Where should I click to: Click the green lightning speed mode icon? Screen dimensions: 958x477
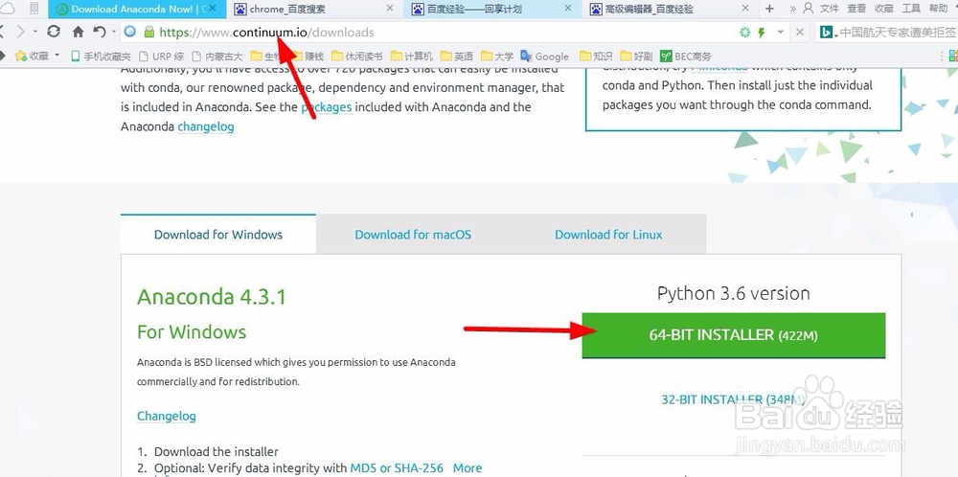pyautogui.click(x=762, y=33)
